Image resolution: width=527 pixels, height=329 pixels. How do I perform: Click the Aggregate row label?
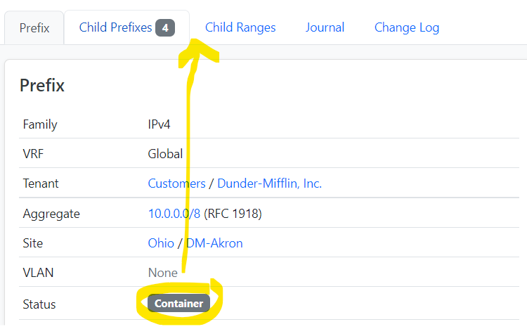(x=51, y=214)
